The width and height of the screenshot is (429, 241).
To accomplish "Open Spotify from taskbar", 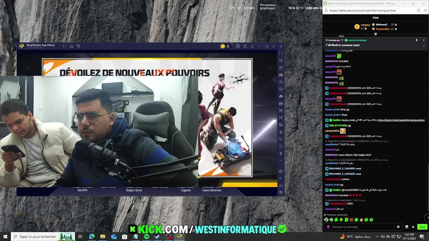I will click(x=146, y=237).
